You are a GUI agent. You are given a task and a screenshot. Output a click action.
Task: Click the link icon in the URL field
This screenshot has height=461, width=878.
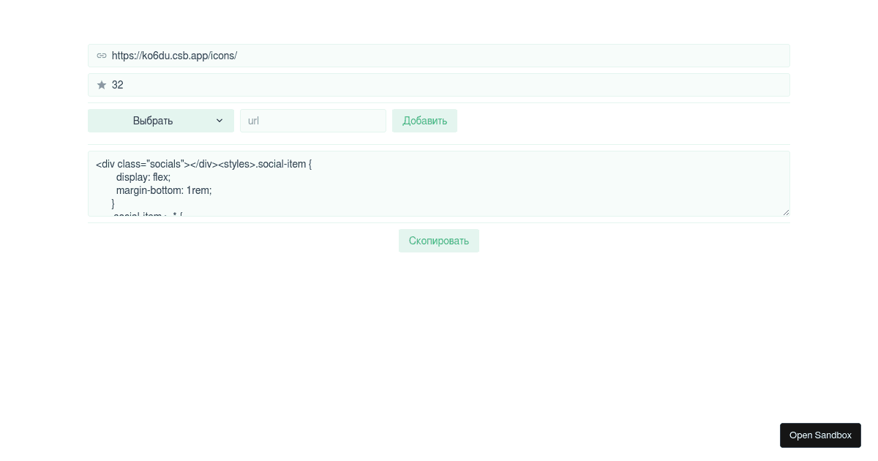[x=102, y=56]
